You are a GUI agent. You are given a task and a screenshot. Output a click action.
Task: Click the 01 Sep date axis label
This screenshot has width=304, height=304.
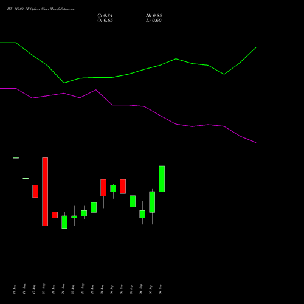(x=112, y=289)
